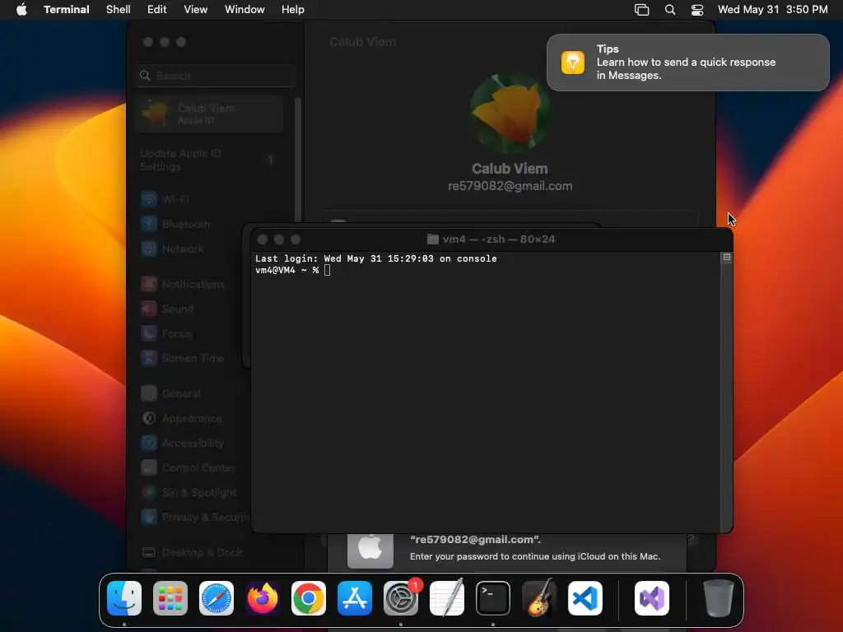Open Spotlight search in menu bar

pyautogui.click(x=670, y=10)
